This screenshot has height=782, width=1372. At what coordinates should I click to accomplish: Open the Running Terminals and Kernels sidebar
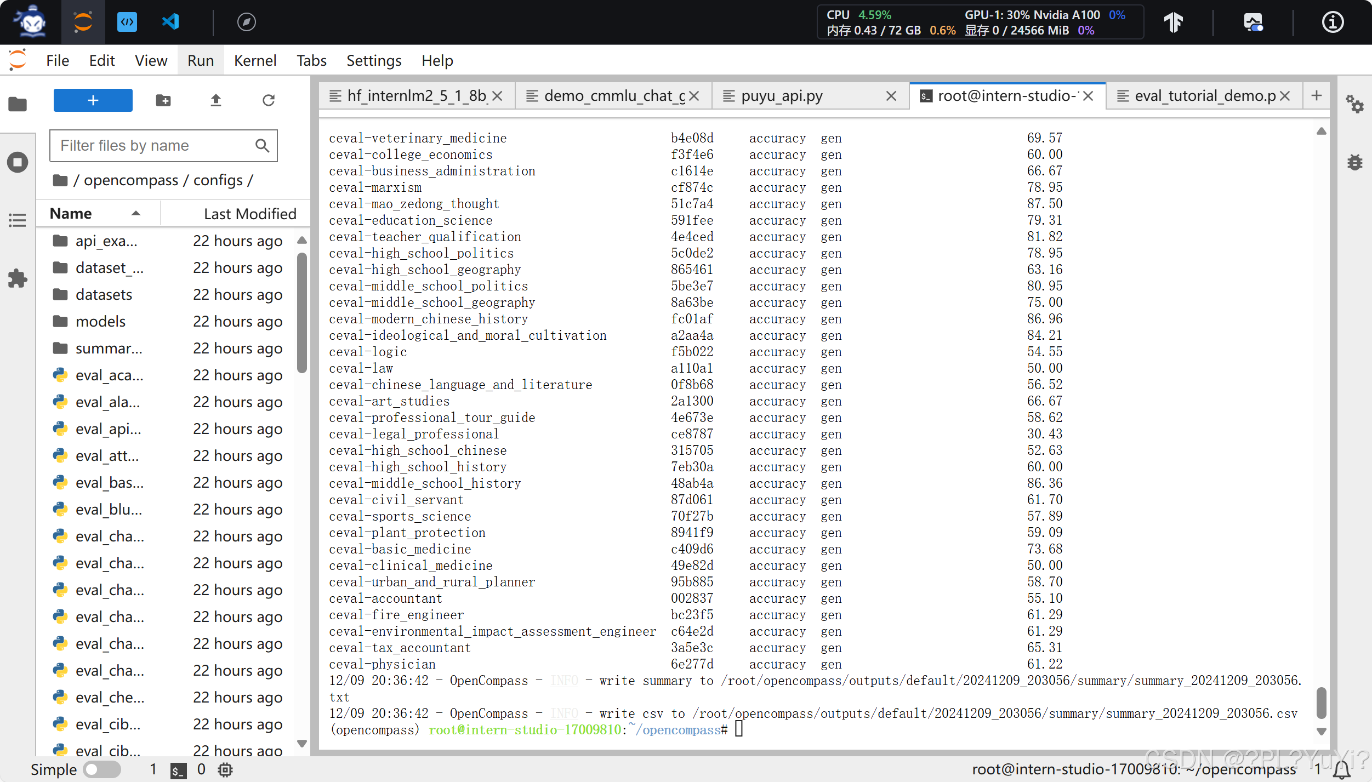click(x=18, y=162)
